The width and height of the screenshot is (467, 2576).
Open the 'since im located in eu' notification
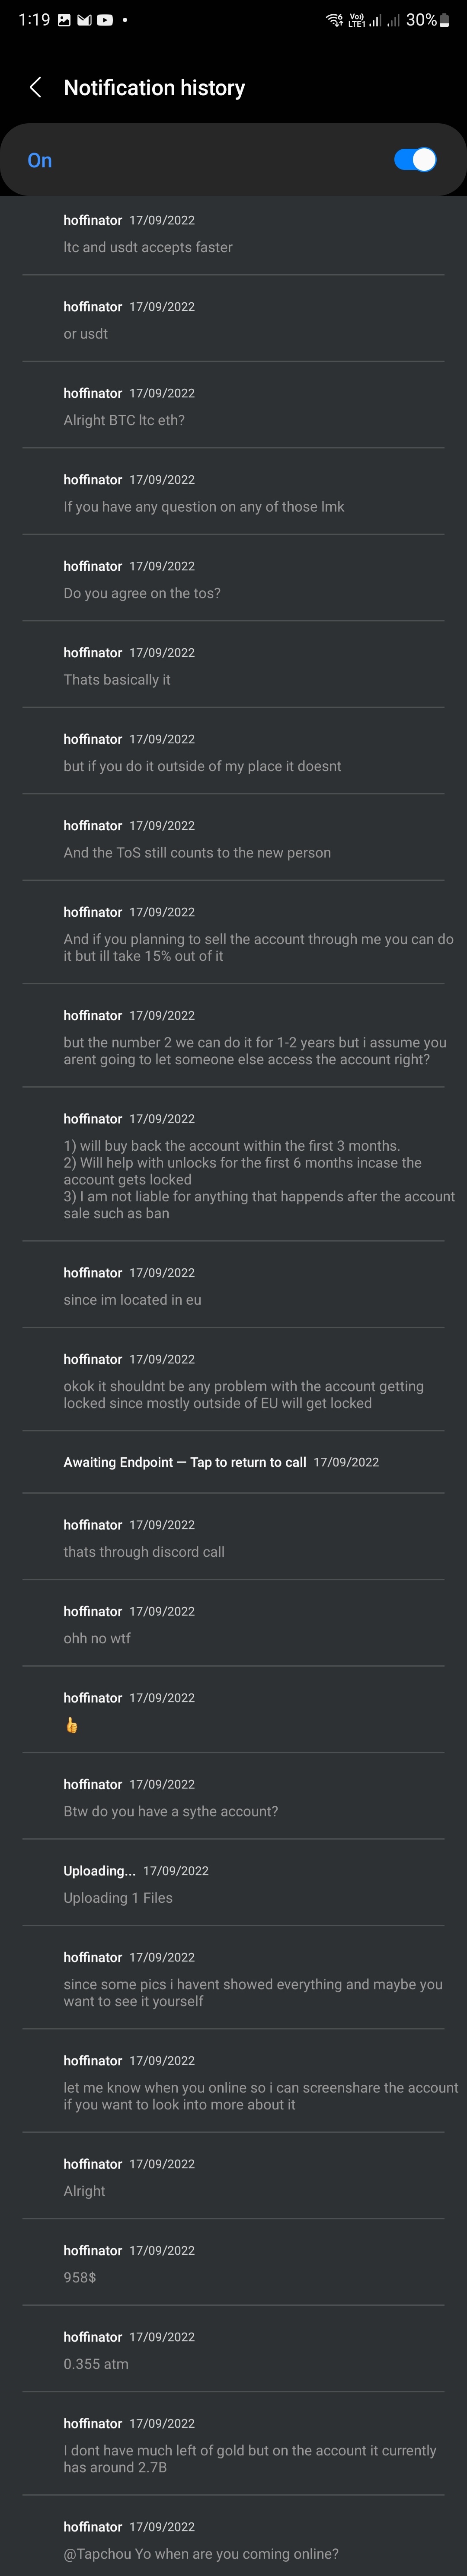pyautogui.click(x=233, y=1286)
